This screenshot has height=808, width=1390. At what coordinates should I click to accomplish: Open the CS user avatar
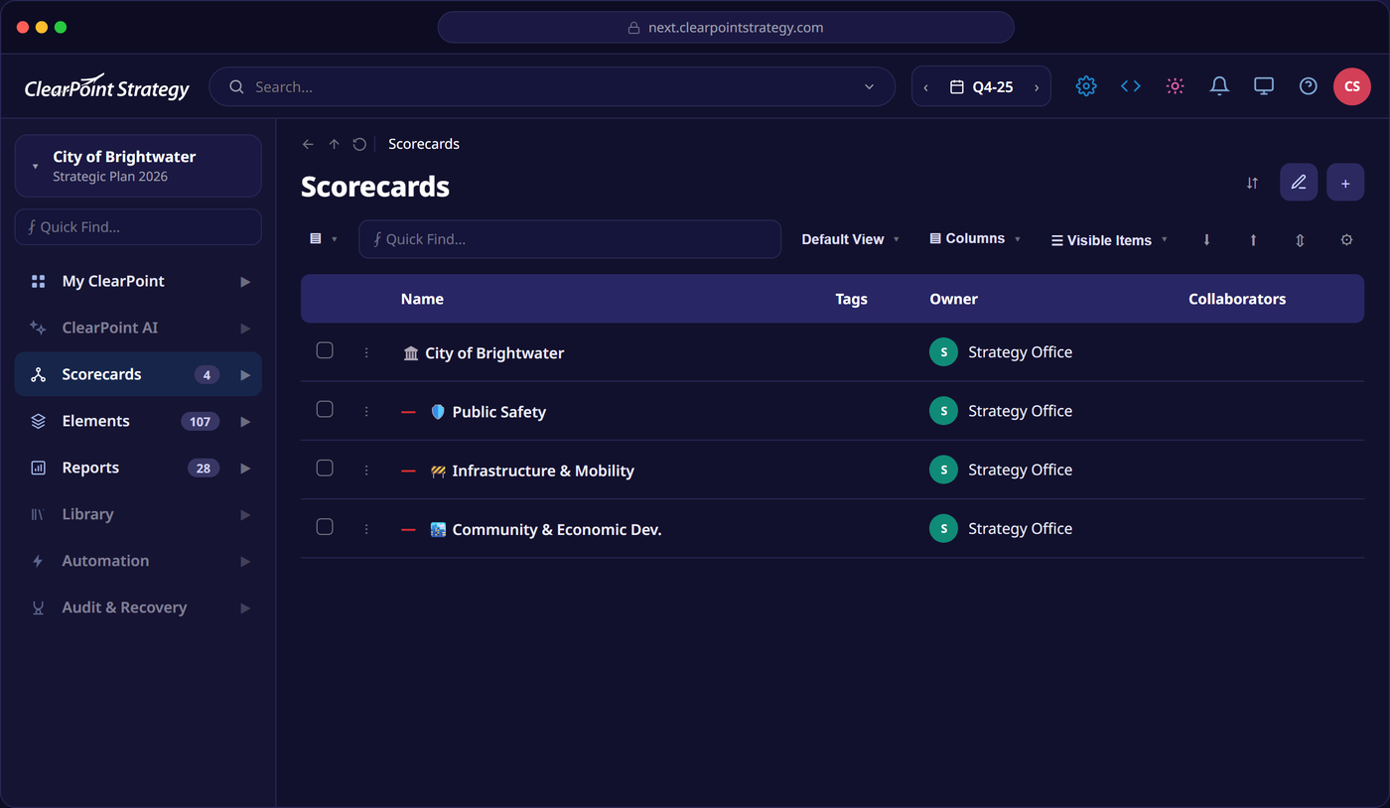coord(1352,86)
